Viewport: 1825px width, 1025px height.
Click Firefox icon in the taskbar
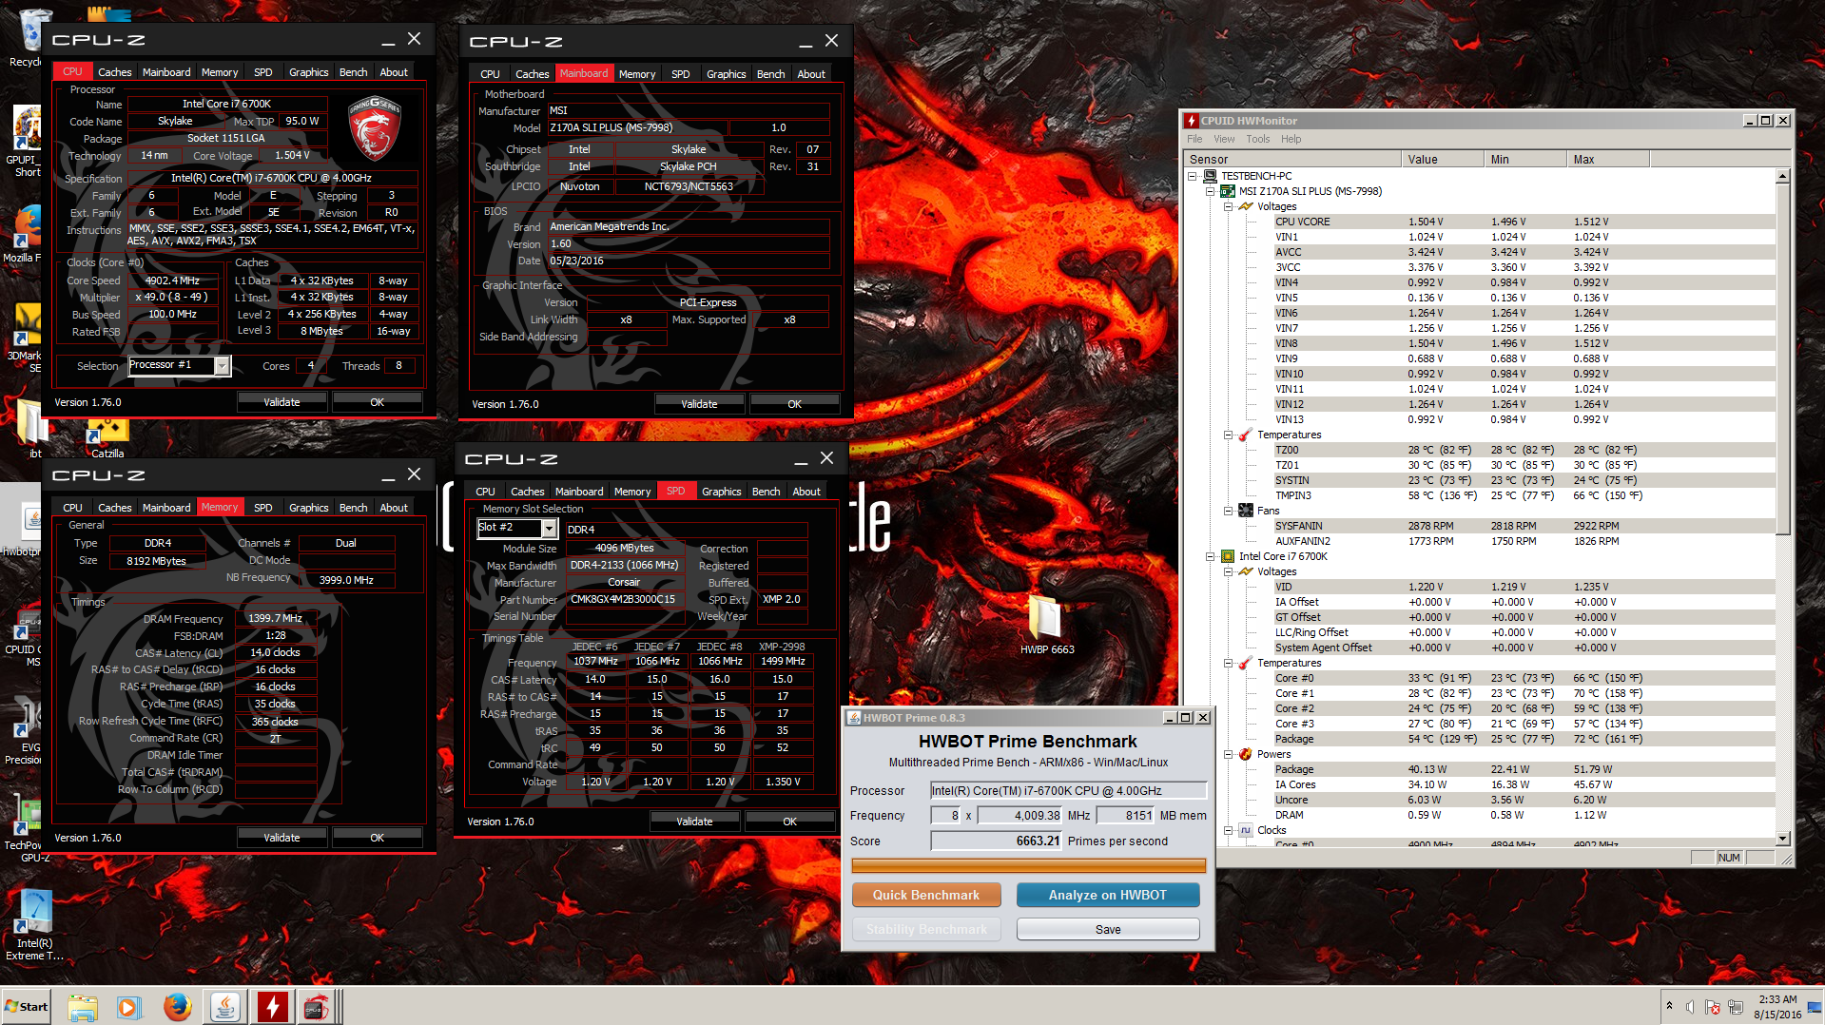click(177, 1007)
